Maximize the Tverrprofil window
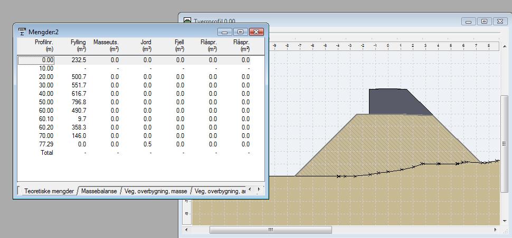Screen dimensions: 512x238 tap(484, 22)
